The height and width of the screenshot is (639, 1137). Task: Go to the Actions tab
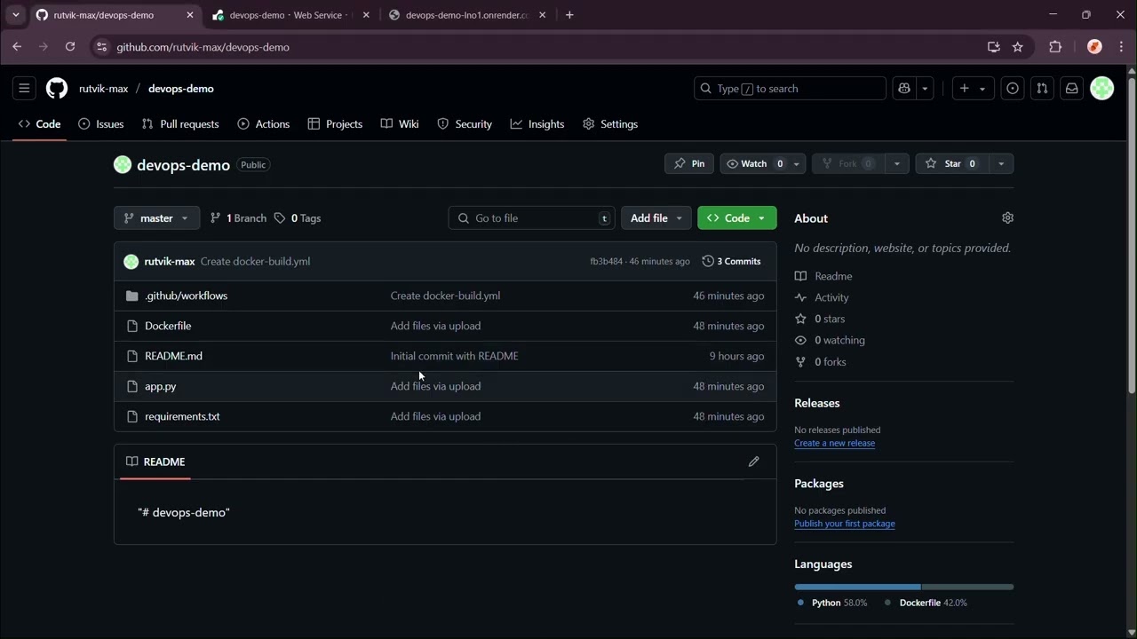(x=264, y=124)
